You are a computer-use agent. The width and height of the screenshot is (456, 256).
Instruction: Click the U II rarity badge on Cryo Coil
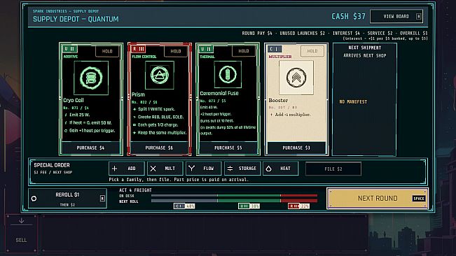[x=70, y=49]
